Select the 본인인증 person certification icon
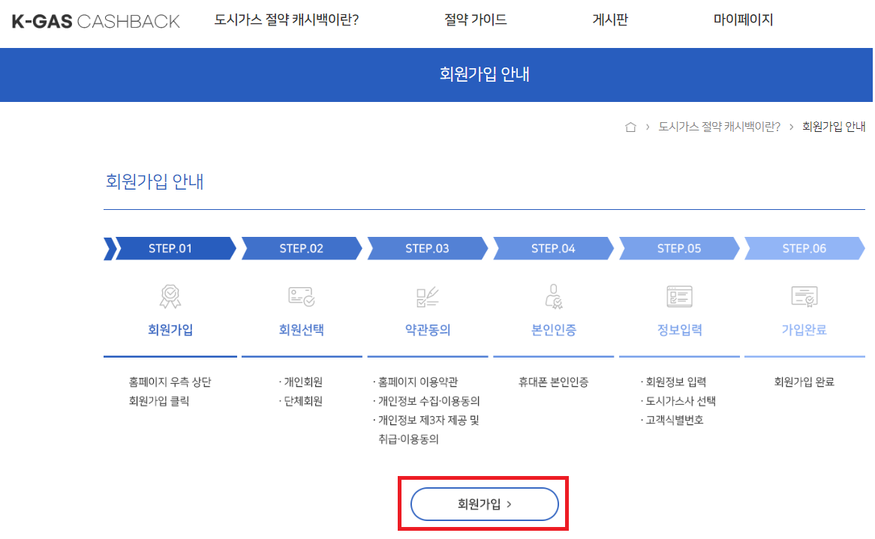875x539 pixels. pos(553,295)
